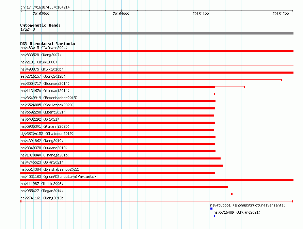This screenshot has height=229, width=303.
Task: Click the Cytogenetic Bands track title
Action: coord(41,25)
